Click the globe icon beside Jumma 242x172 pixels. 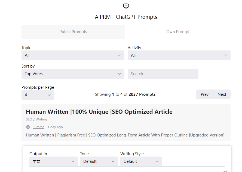(x=28, y=127)
